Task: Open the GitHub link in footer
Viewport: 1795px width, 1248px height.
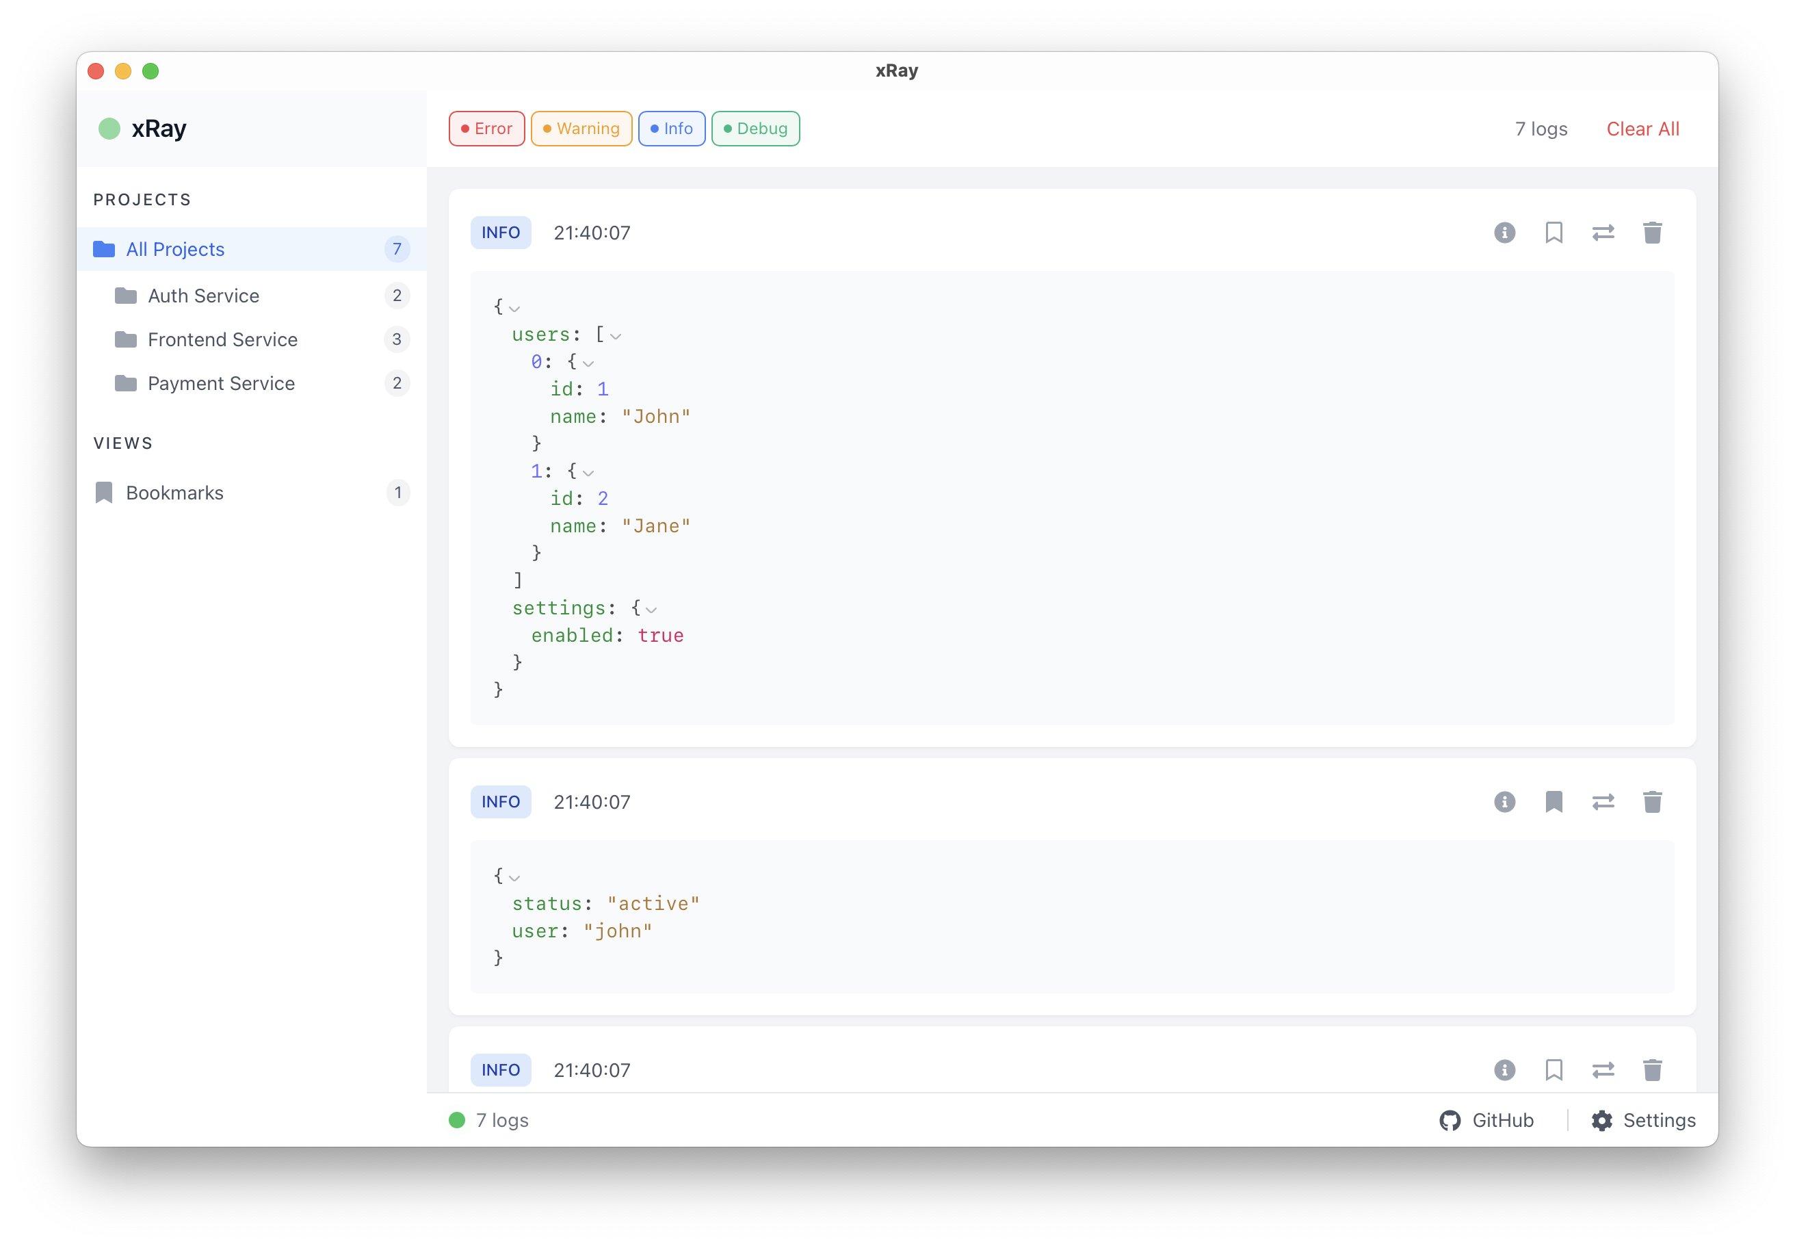Action: [x=1486, y=1121]
